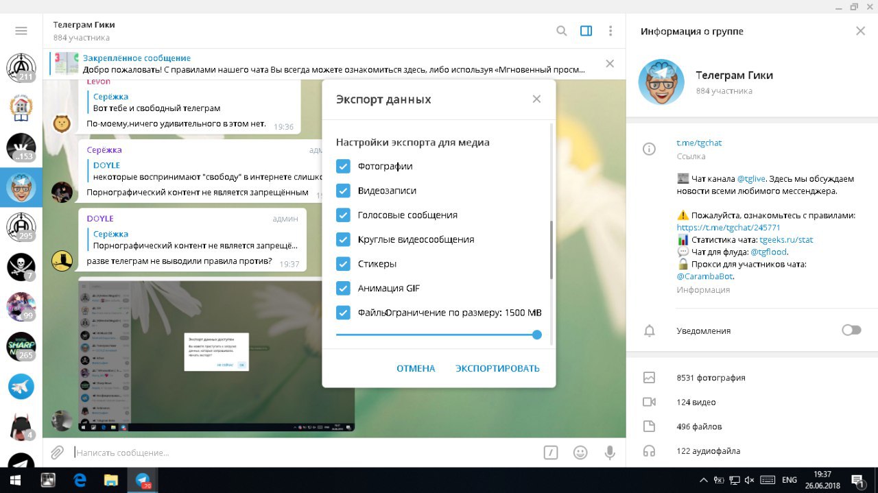This screenshot has width=878, height=493.
Task: Close the pinned message bar
Action: (x=610, y=64)
